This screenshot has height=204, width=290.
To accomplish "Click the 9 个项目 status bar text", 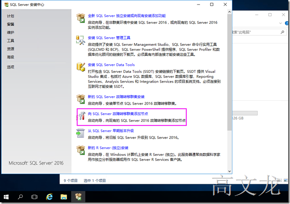I will click(x=70, y=181).
